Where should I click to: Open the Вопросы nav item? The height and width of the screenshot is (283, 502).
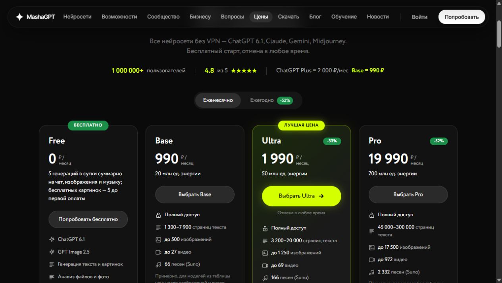(x=233, y=17)
